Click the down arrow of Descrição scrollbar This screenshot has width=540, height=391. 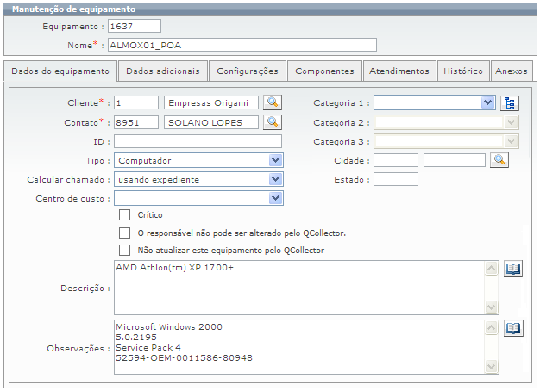(x=491, y=307)
